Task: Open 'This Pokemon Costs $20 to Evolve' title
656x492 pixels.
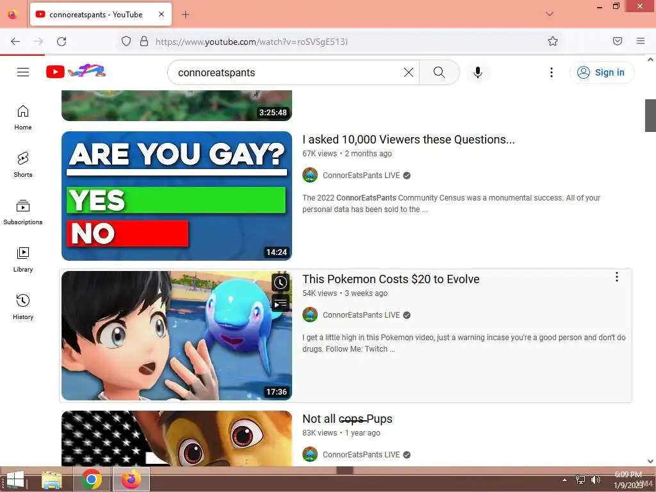Action: pyautogui.click(x=391, y=279)
